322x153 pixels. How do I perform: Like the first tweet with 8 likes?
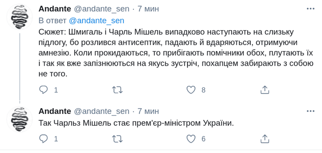(x=191, y=90)
